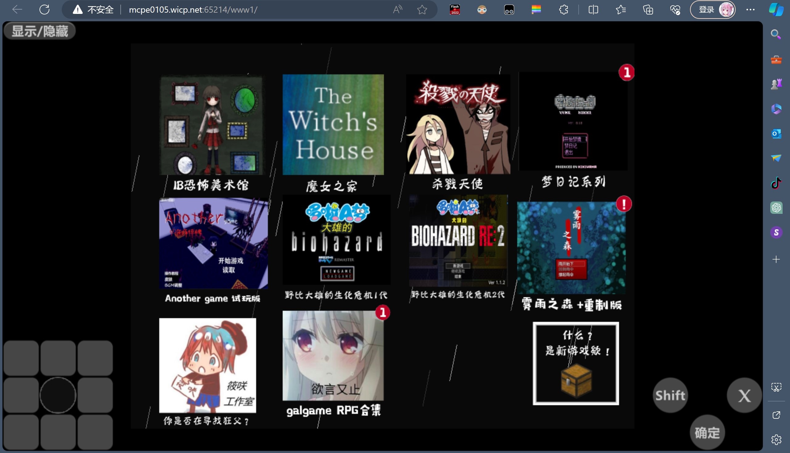Click the rainbow stripes extension icon
Viewport: 790px width, 453px height.
536,10
